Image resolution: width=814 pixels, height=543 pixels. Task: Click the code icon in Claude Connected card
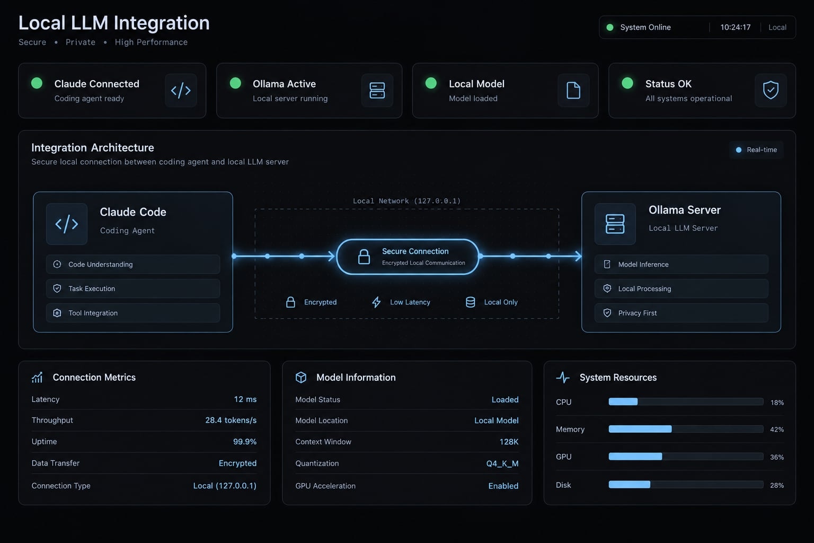[181, 91]
